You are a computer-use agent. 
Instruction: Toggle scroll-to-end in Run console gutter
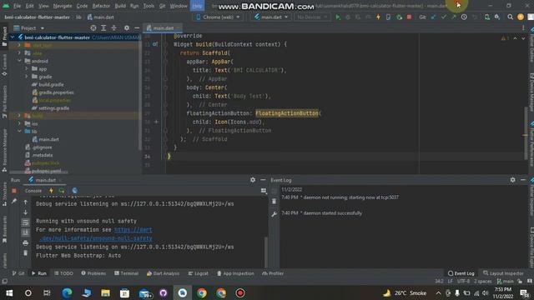[26, 232]
